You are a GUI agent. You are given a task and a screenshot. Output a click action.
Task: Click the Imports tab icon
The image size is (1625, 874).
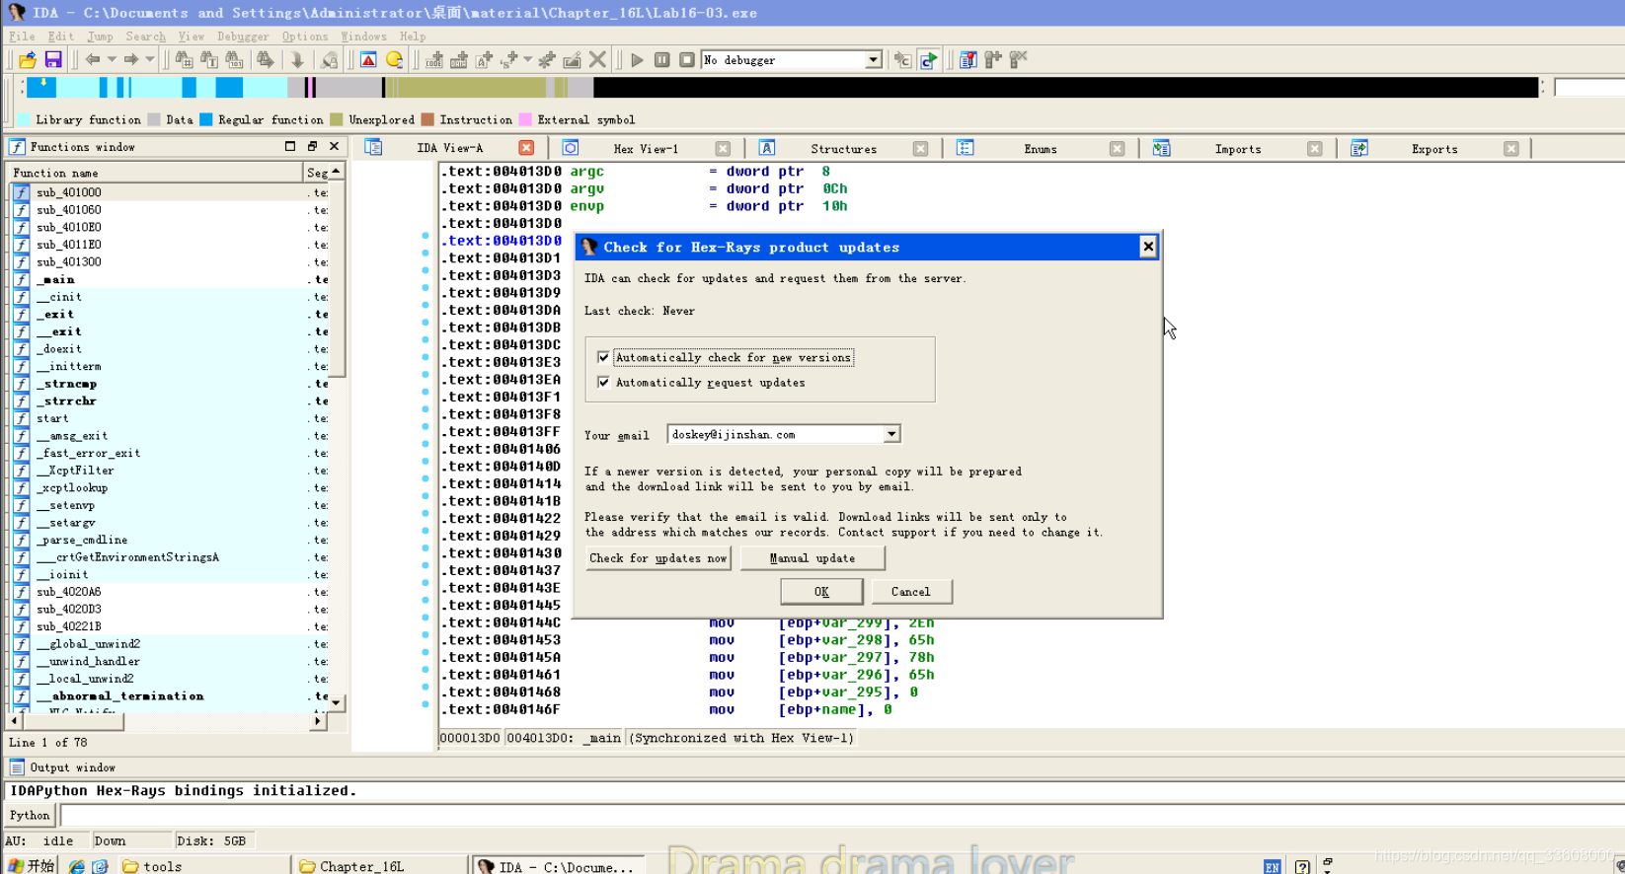click(x=1162, y=148)
